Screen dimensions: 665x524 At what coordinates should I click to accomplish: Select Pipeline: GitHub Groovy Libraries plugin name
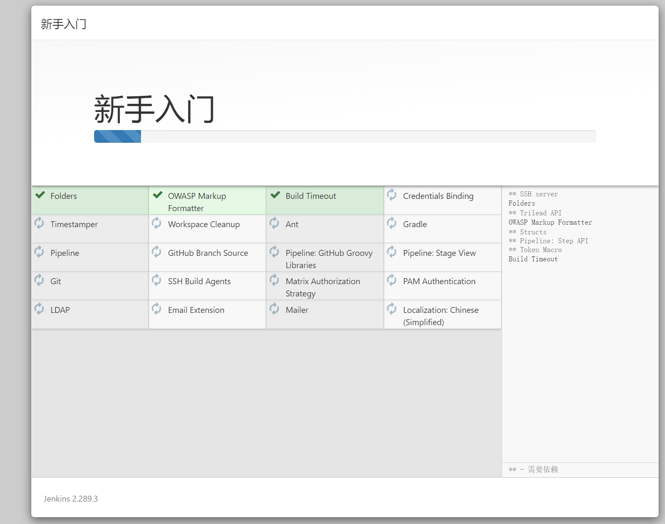click(x=329, y=259)
